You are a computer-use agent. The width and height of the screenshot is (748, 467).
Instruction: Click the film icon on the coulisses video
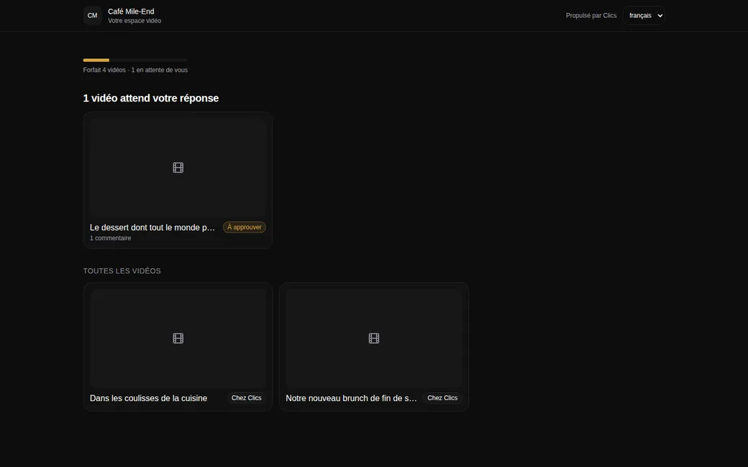click(178, 338)
